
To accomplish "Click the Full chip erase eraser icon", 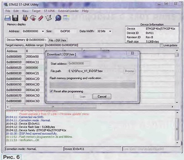I will pos(40,18).
